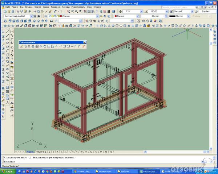Open the Рисование menu
This screenshot has height=174, width=218.
point(56,7)
